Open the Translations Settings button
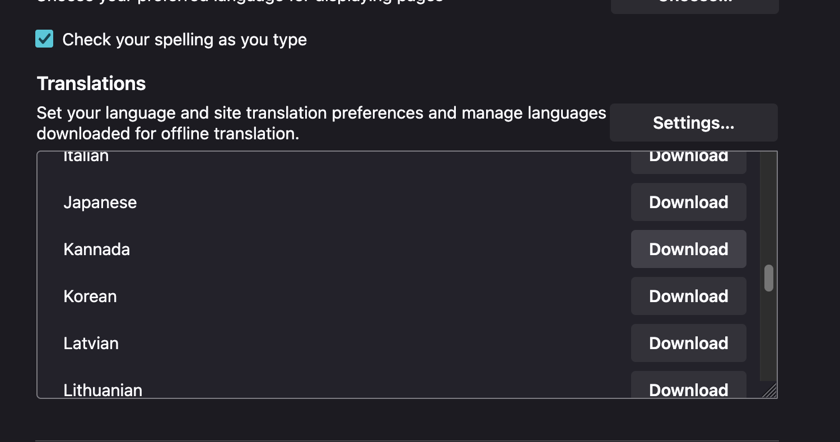This screenshot has height=442, width=840. point(693,123)
